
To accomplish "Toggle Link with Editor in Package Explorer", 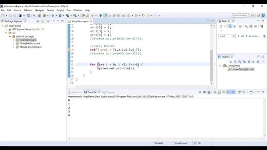I will [x=42, y=21].
